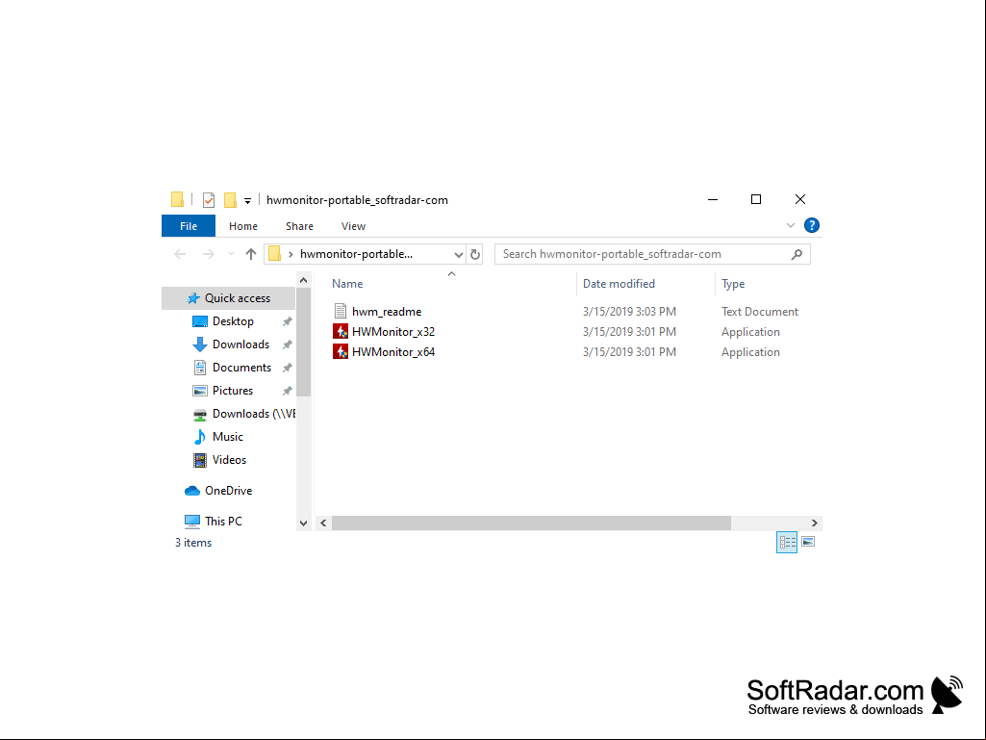The height and width of the screenshot is (740, 986).
Task: Click the 3/15/2019 3:03 PM date cell
Action: click(x=629, y=312)
